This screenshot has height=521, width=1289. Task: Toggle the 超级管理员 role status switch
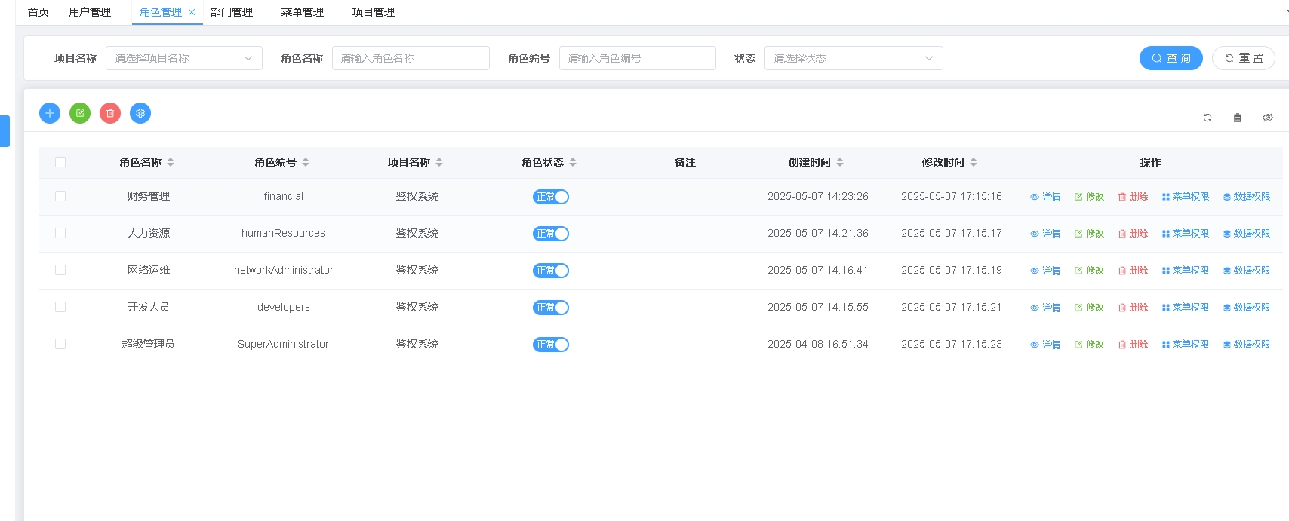(551, 345)
